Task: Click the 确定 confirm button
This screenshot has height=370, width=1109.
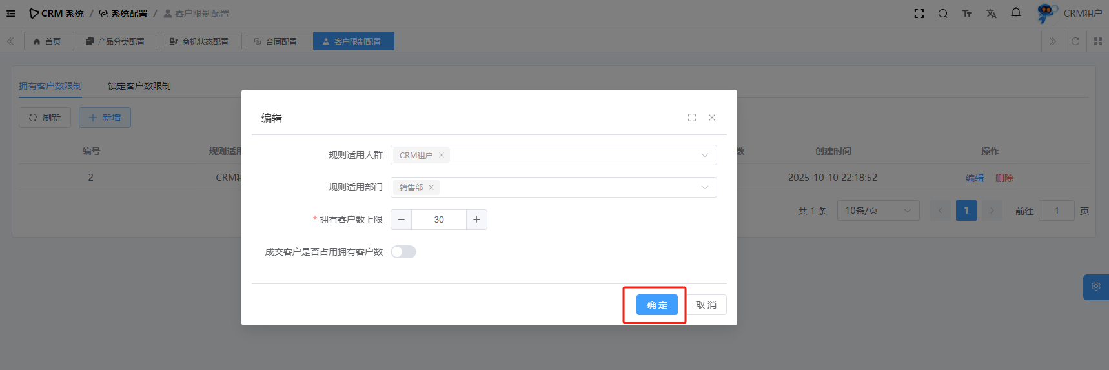Action: (x=656, y=305)
